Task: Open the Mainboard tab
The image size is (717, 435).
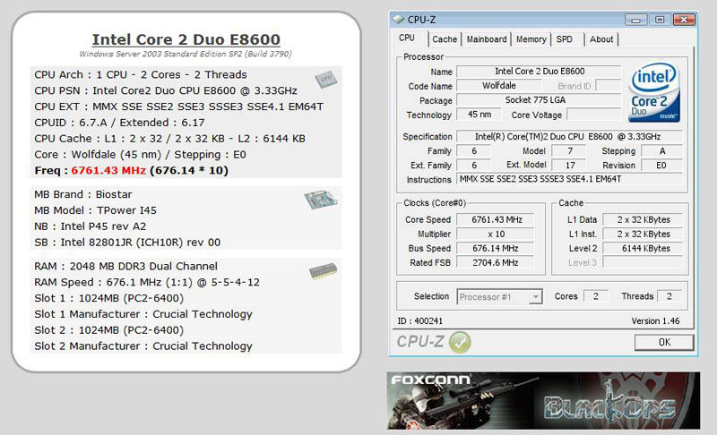Action: pos(487,39)
